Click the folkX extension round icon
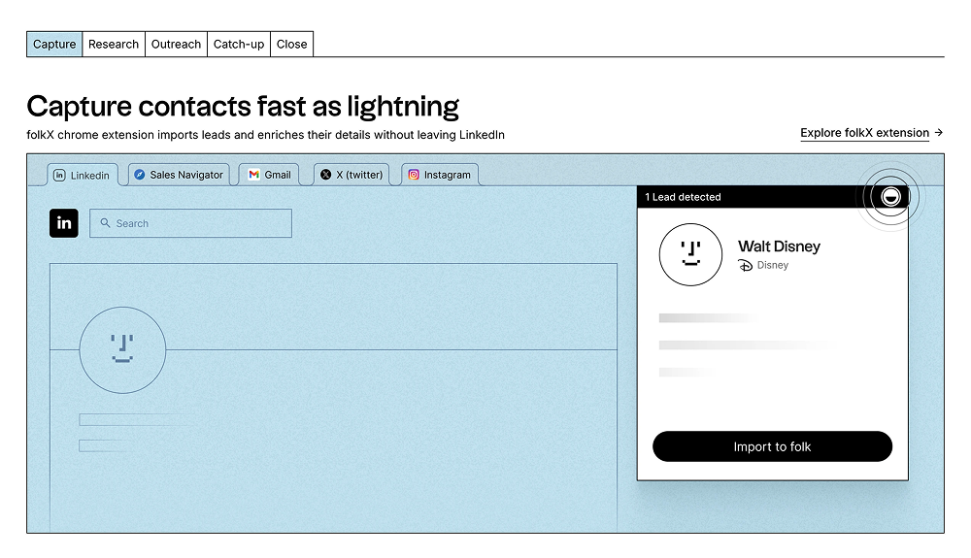 tap(890, 197)
